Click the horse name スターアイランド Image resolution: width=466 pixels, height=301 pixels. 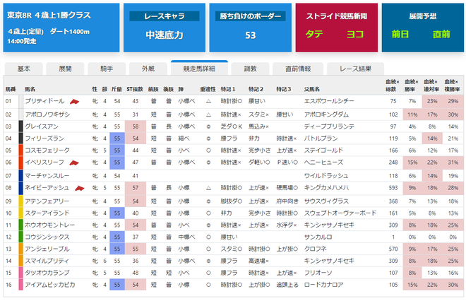(x=47, y=213)
